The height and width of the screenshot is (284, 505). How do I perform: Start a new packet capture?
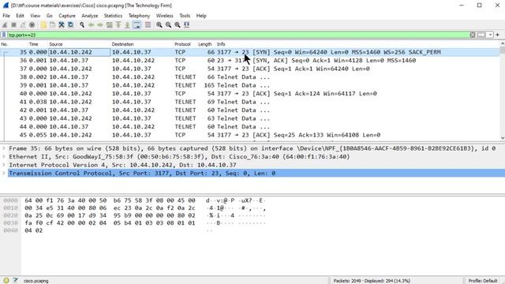pyautogui.click(x=5, y=24)
